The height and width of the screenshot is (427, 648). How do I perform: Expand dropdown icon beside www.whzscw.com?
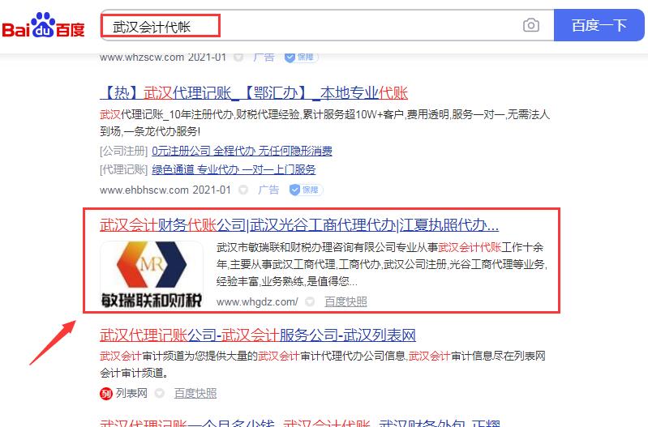[x=238, y=57]
